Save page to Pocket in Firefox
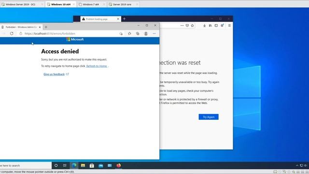 (187, 26)
